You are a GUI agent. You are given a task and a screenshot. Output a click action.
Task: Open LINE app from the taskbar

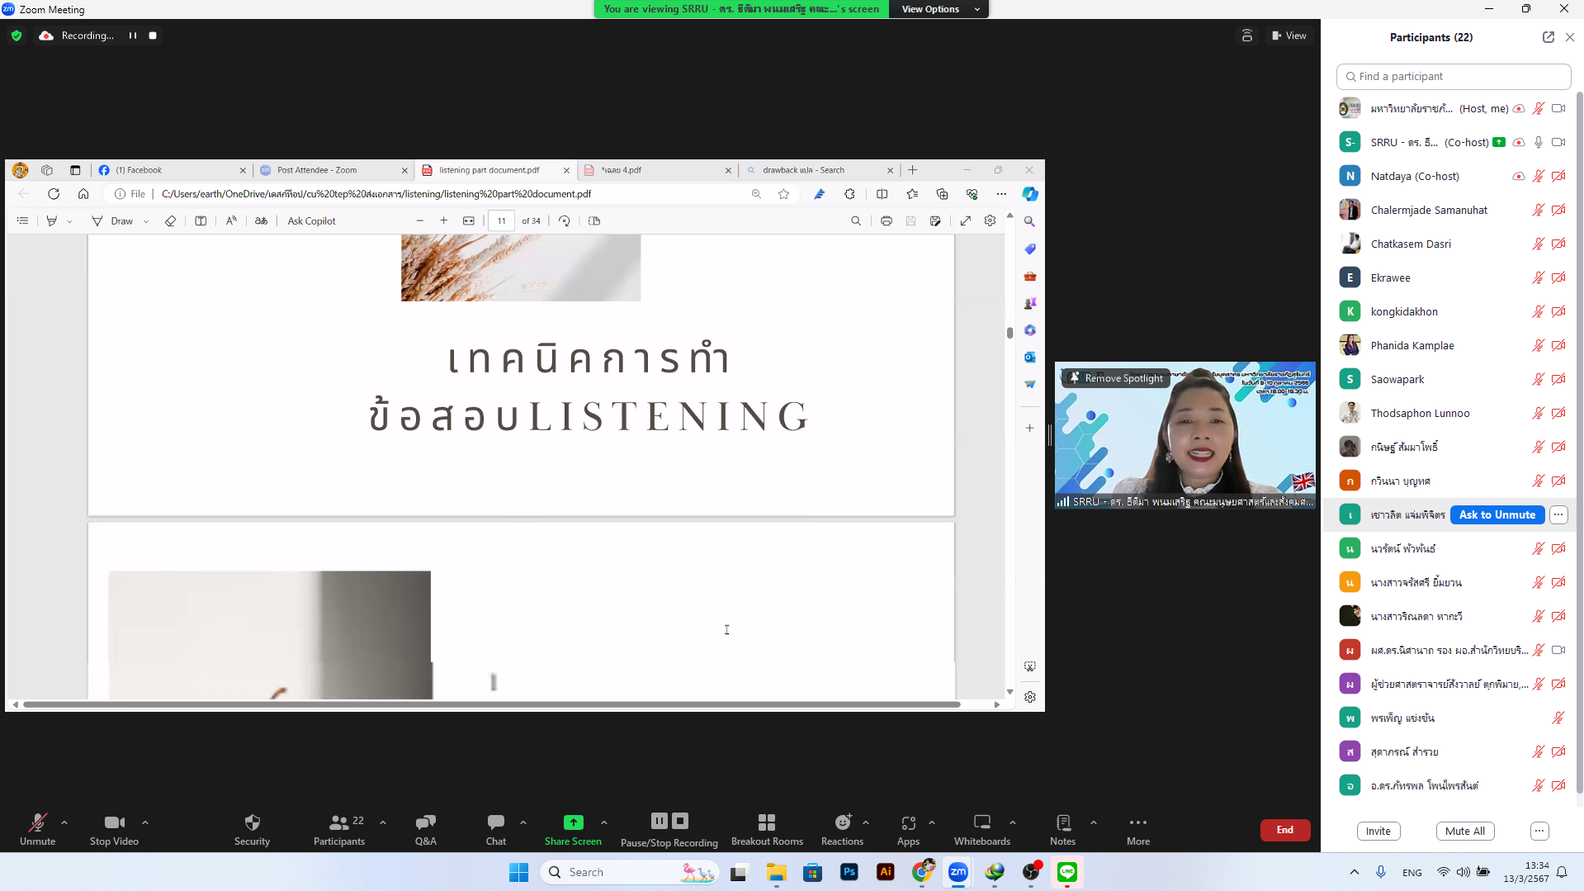(1067, 872)
